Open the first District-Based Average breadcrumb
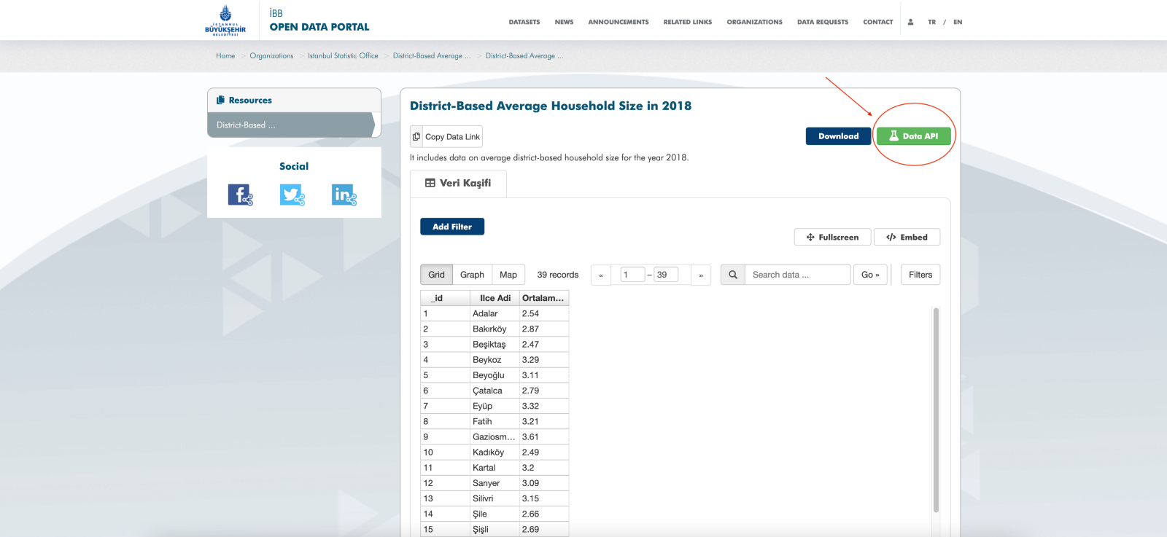The image size is (1167, 537). point(432,55)
